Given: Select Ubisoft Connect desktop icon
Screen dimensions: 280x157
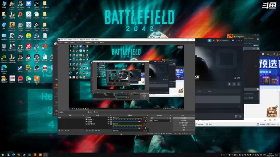Looking at the screenshot, I should click(x=20, y=27).
